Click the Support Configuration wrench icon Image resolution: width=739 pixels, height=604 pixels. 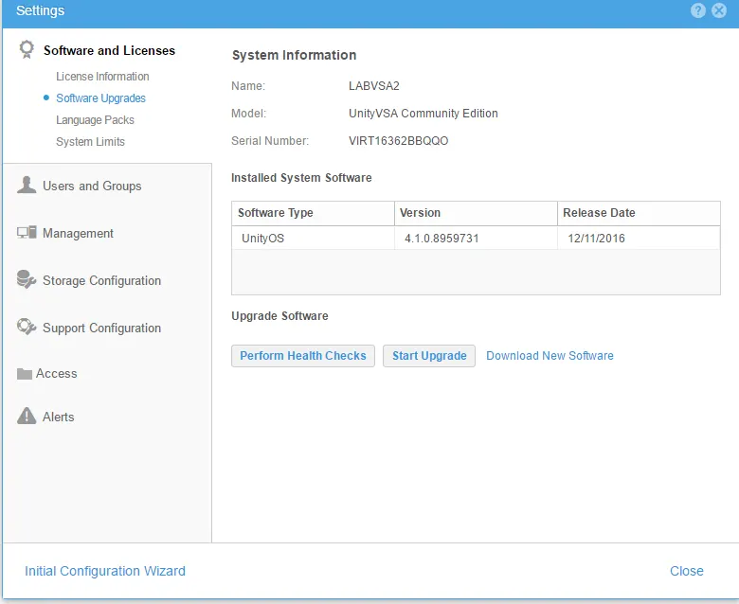[27, 327]
